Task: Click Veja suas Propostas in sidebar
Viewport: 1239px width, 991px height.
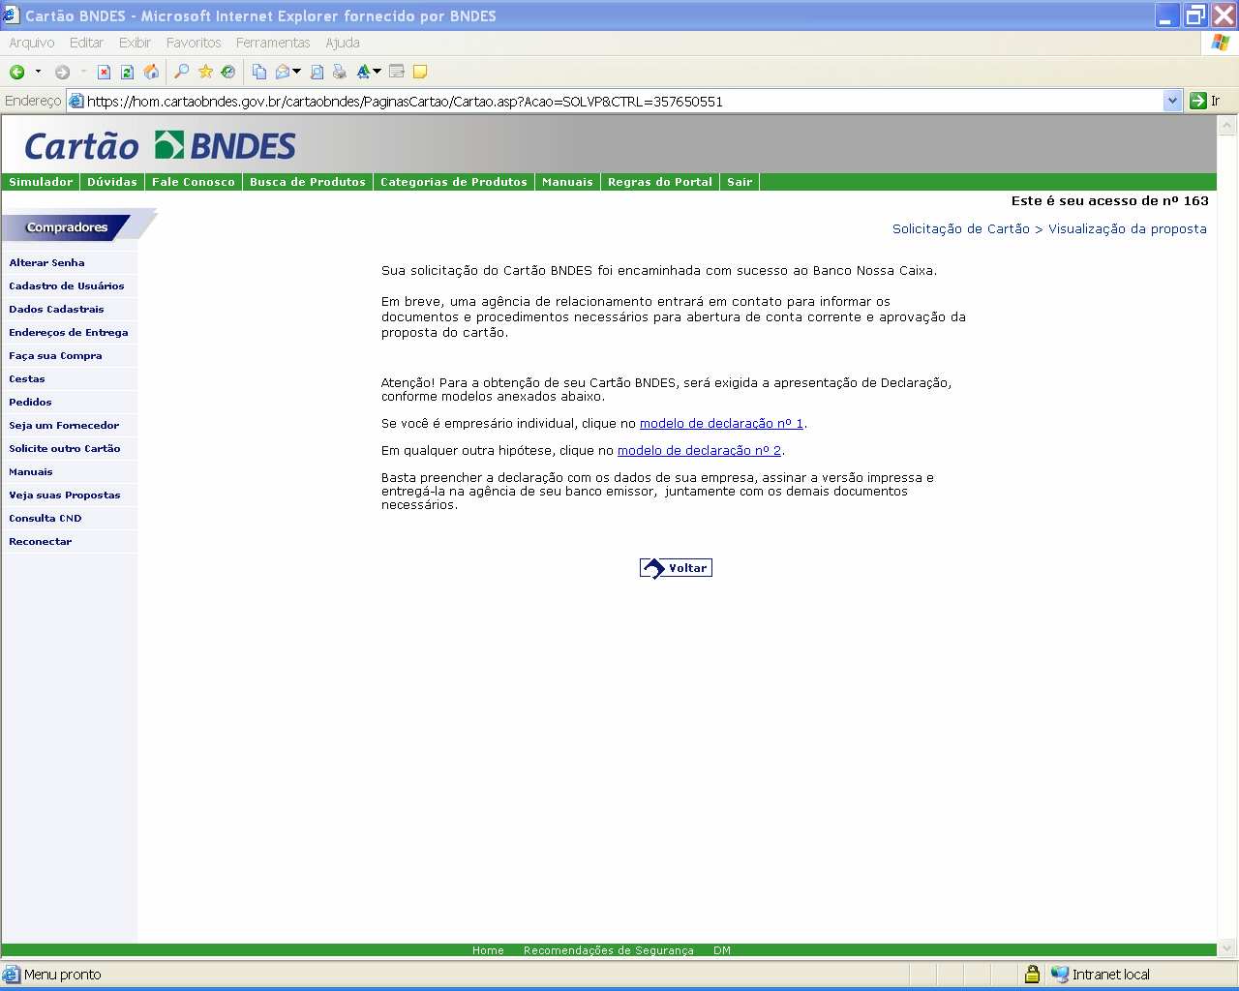Action: pyautogui.click(x=65, y=495)
